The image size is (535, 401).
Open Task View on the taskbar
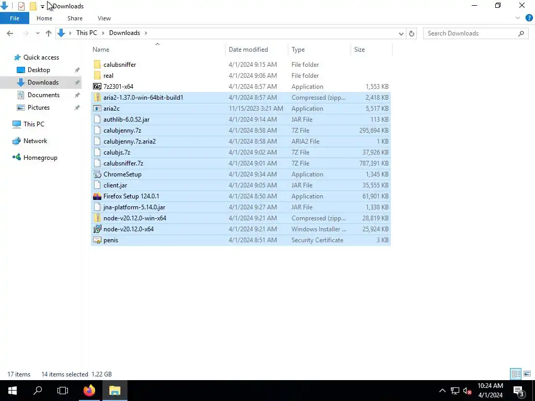tap(63, 391)
